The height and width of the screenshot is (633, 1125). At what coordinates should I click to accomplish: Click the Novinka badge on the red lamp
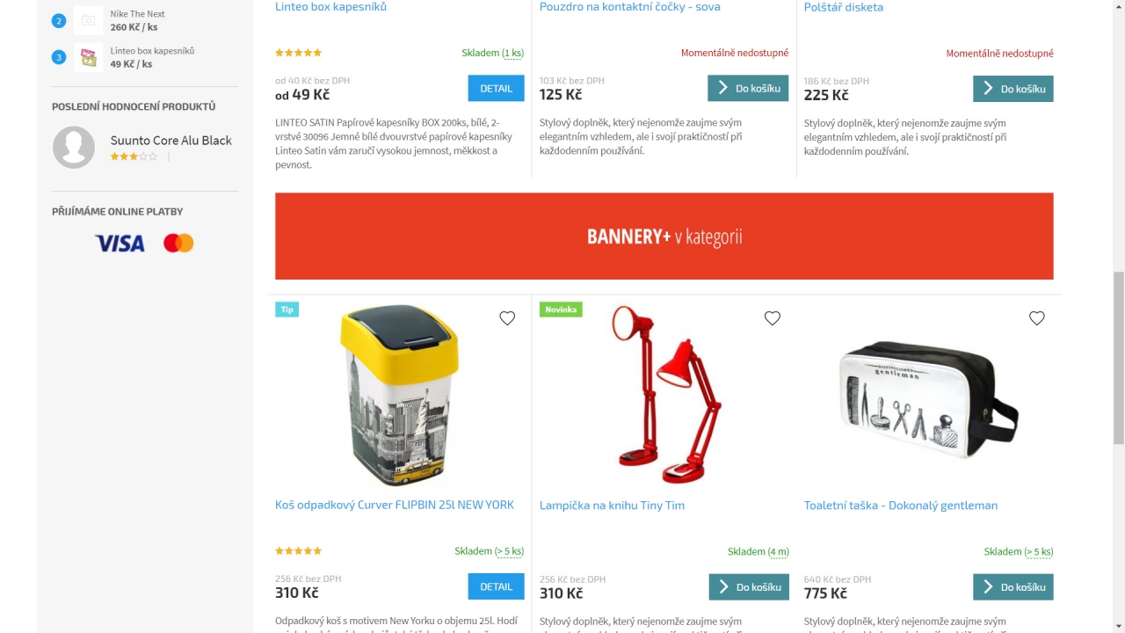click(561, 309)
